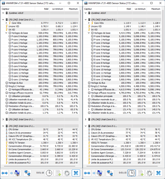This screenshot has width=165, height=179.
Task: Open network remote monitoring icon in left window
Action: point(27,173)
